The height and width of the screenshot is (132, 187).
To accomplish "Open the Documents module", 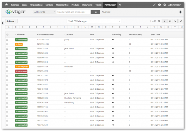I will 87,5.
